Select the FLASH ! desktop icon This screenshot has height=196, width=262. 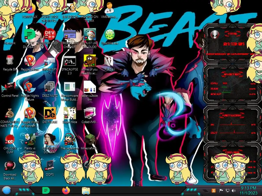110,63
